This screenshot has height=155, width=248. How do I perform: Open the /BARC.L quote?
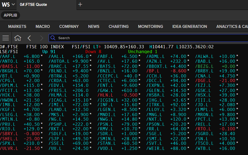58,66
